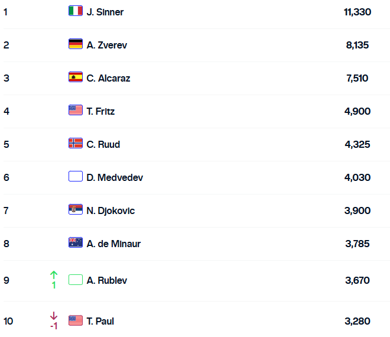
Task: Click the Italian flag next to J. Sinner
Action: (x=75, y=11)
